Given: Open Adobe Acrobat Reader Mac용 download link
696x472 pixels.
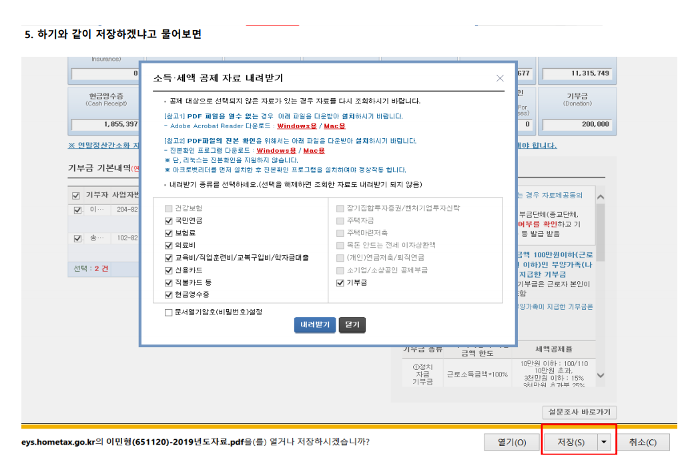Looking at the screenshot, I should coord(334,126).
